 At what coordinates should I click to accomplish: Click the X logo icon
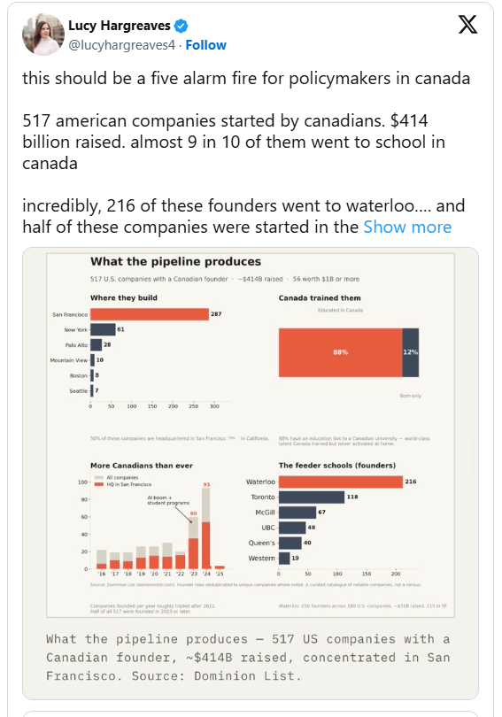click(x=467, y=24)
